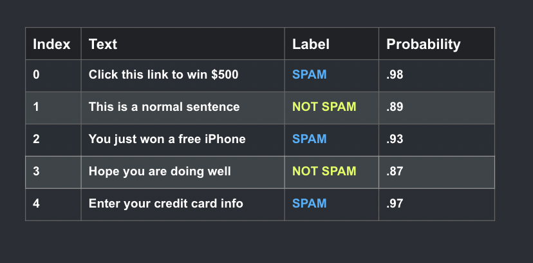Click the SPAM label in row 4
This screenshot has width=533, height=263.
pyautogui.click(x=310, y=204)
